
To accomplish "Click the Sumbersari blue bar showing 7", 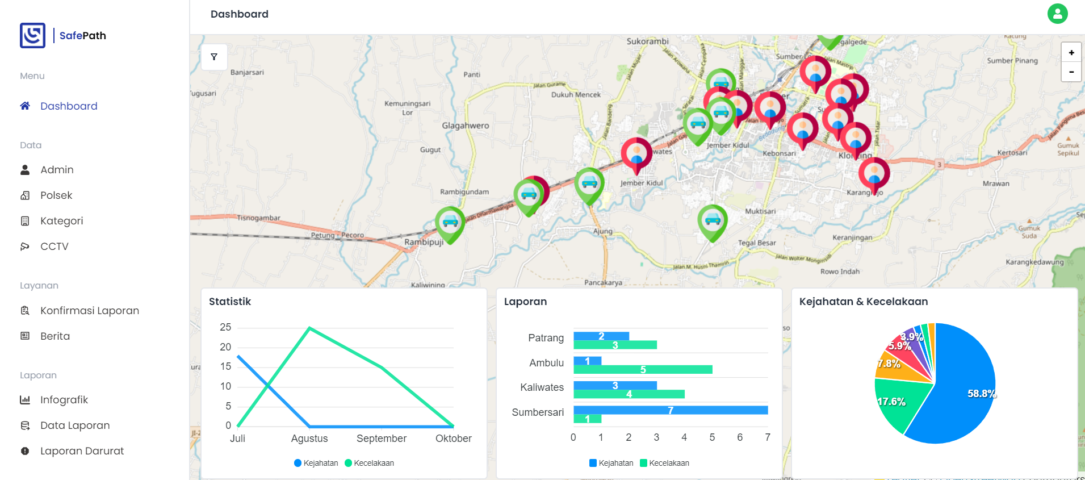I will [x=670, y=410].
